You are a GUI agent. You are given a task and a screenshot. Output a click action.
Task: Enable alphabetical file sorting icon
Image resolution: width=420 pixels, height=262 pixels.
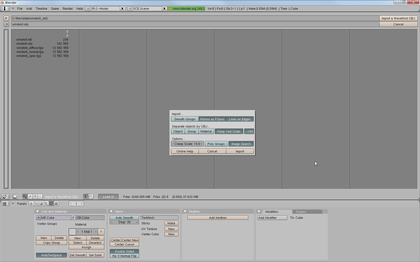[x=25, y=197]
